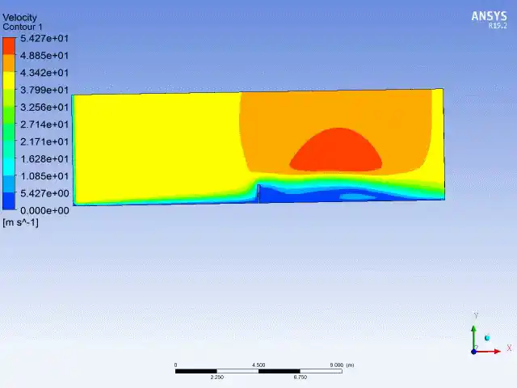Pick the yellow legend band near 3.799e+01

point(9,80)
